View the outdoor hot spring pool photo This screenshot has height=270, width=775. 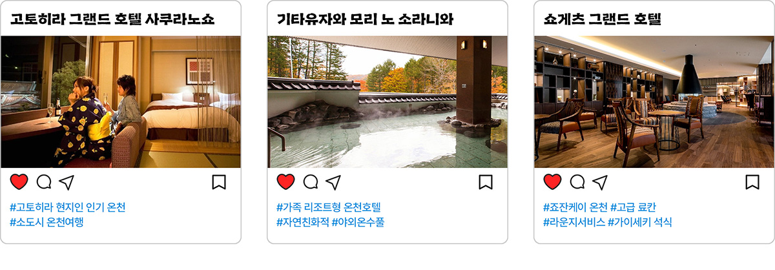(x=387, y=102)
